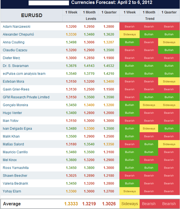The image size is (180, 209).
Task: Select Gonçalo Moreira's Sideways month trend cell
Action: point(149,105)
